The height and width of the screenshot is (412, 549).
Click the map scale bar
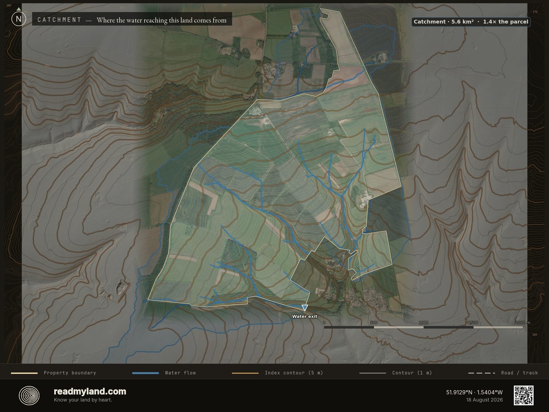(423, 327)
